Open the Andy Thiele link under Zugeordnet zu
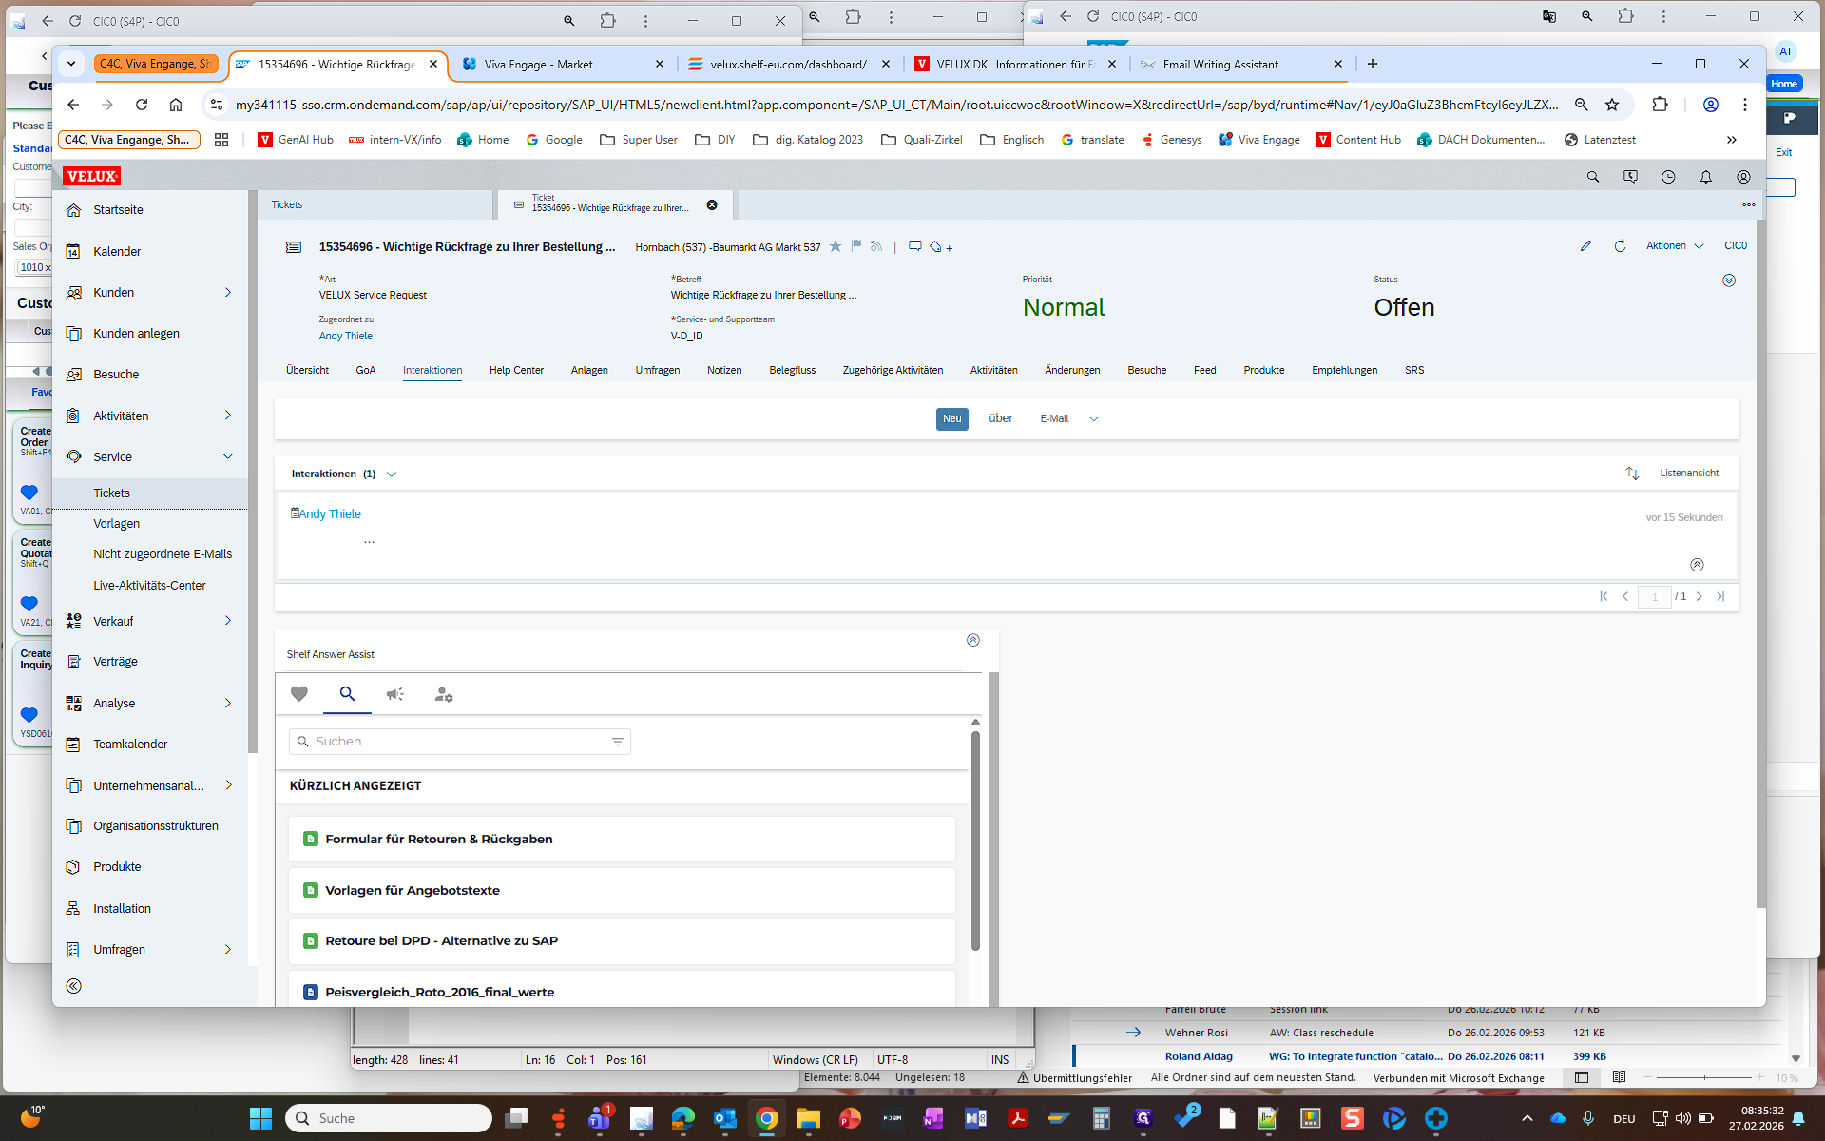Viewport: 1825px width, 1141px height. tap(346, 337)
